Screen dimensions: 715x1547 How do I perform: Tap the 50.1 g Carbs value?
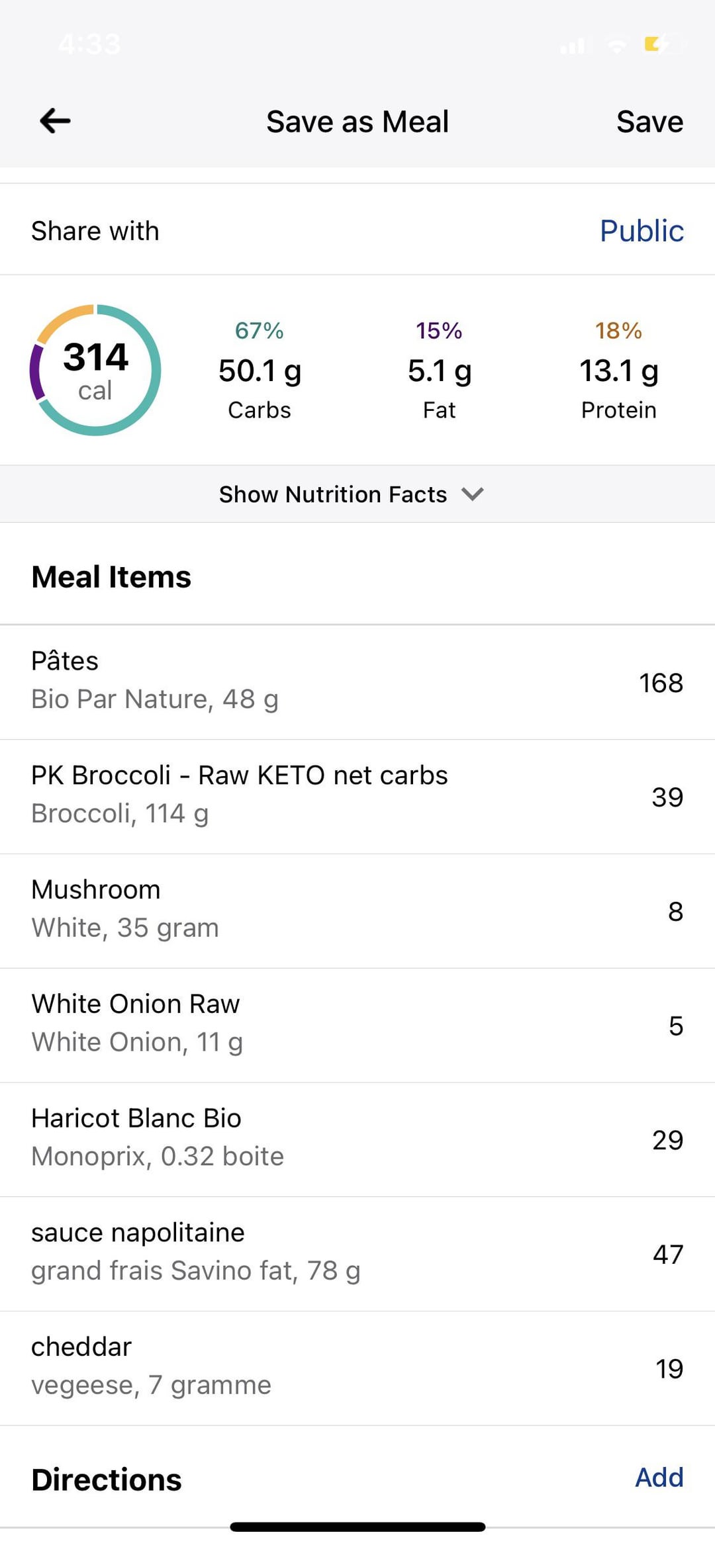click(260, 371)
